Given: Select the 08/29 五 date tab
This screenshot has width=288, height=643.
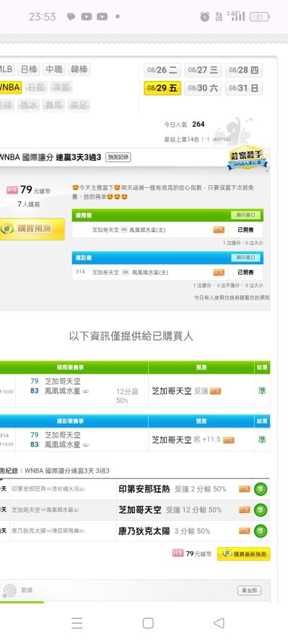Looking at the screenshot, I should tap(162, 88).
